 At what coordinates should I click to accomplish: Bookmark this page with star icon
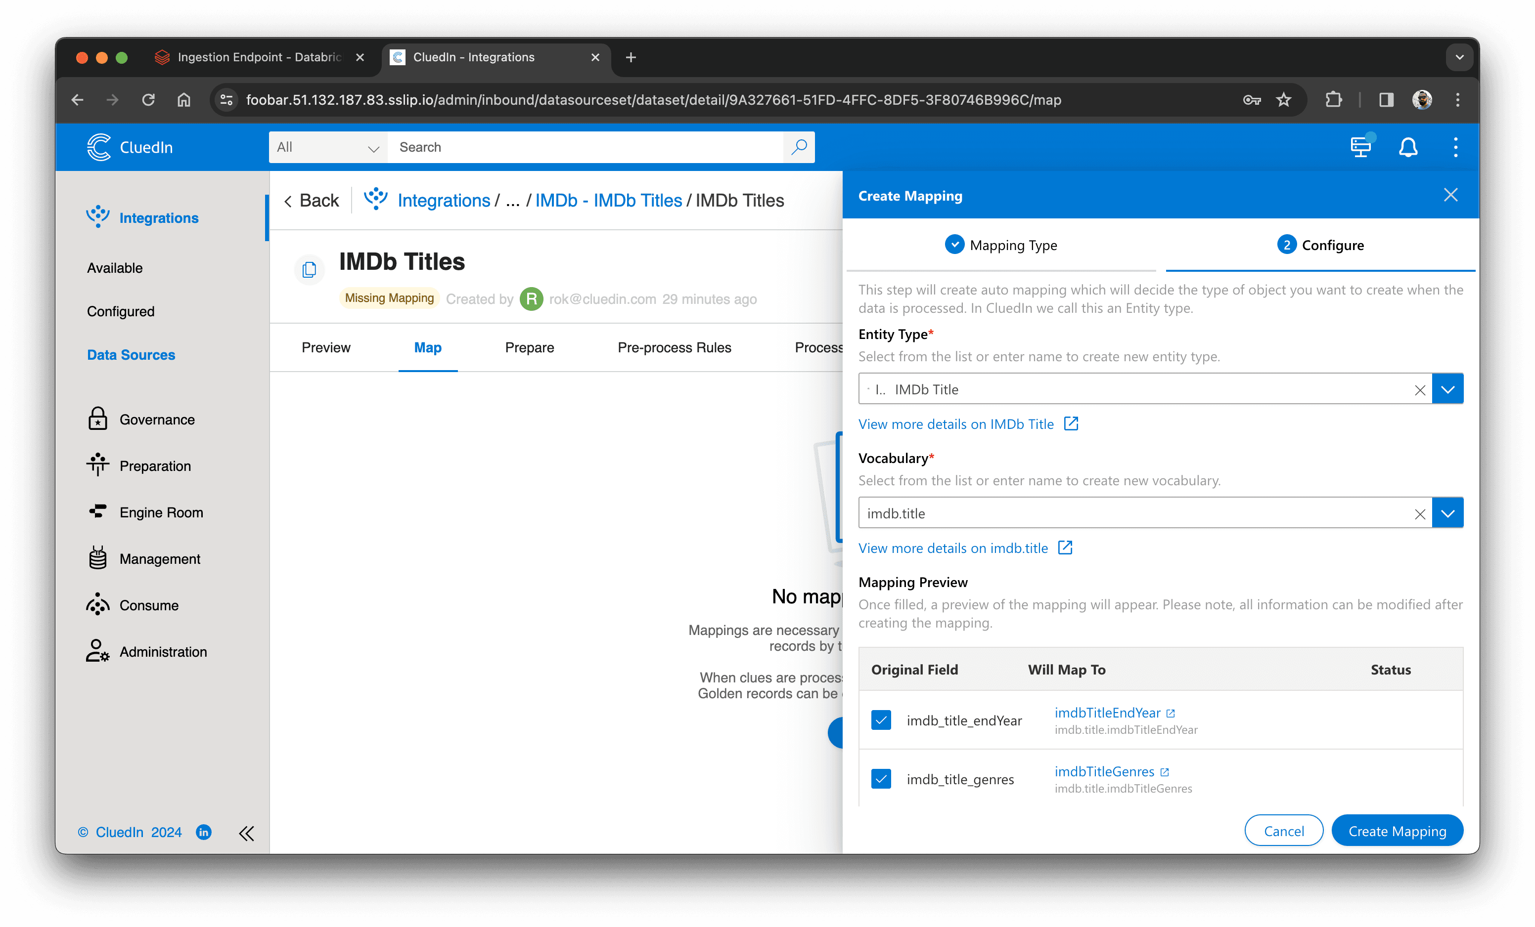click(x=1284, y=100)
